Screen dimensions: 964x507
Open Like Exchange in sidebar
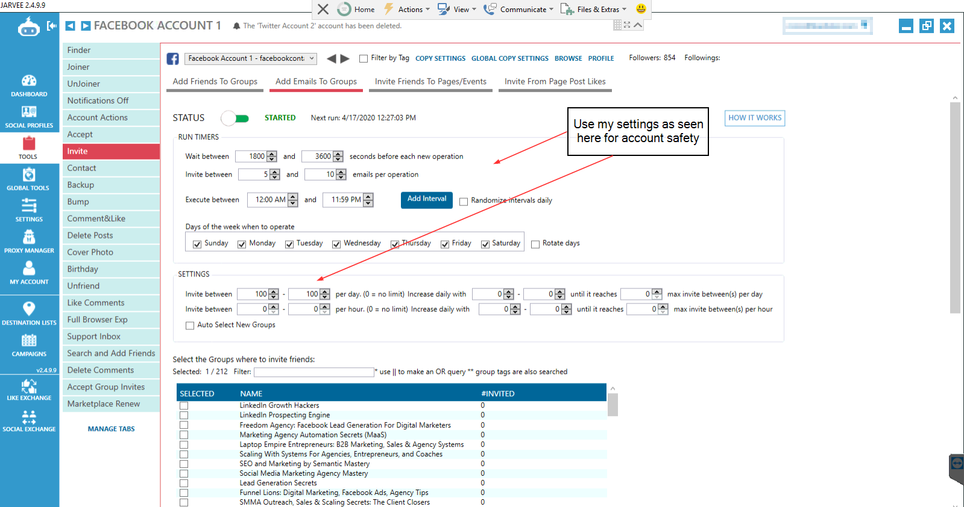pos(29,390)
